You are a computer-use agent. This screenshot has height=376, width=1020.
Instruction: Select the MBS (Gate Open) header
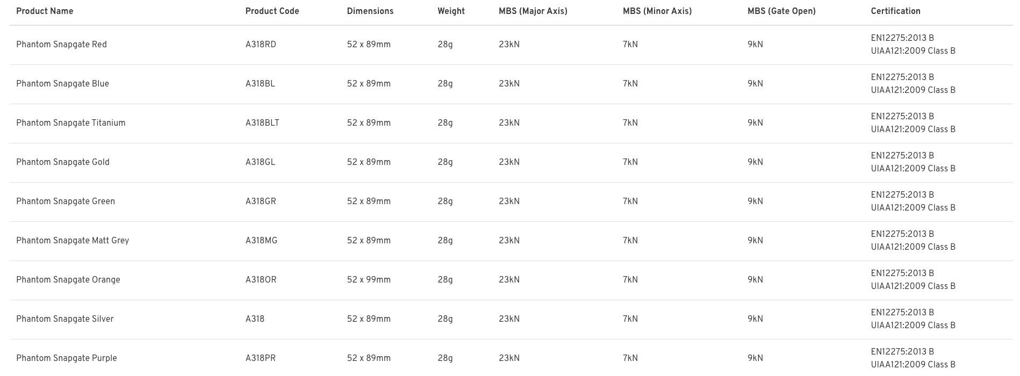click(x=781, y=11)
